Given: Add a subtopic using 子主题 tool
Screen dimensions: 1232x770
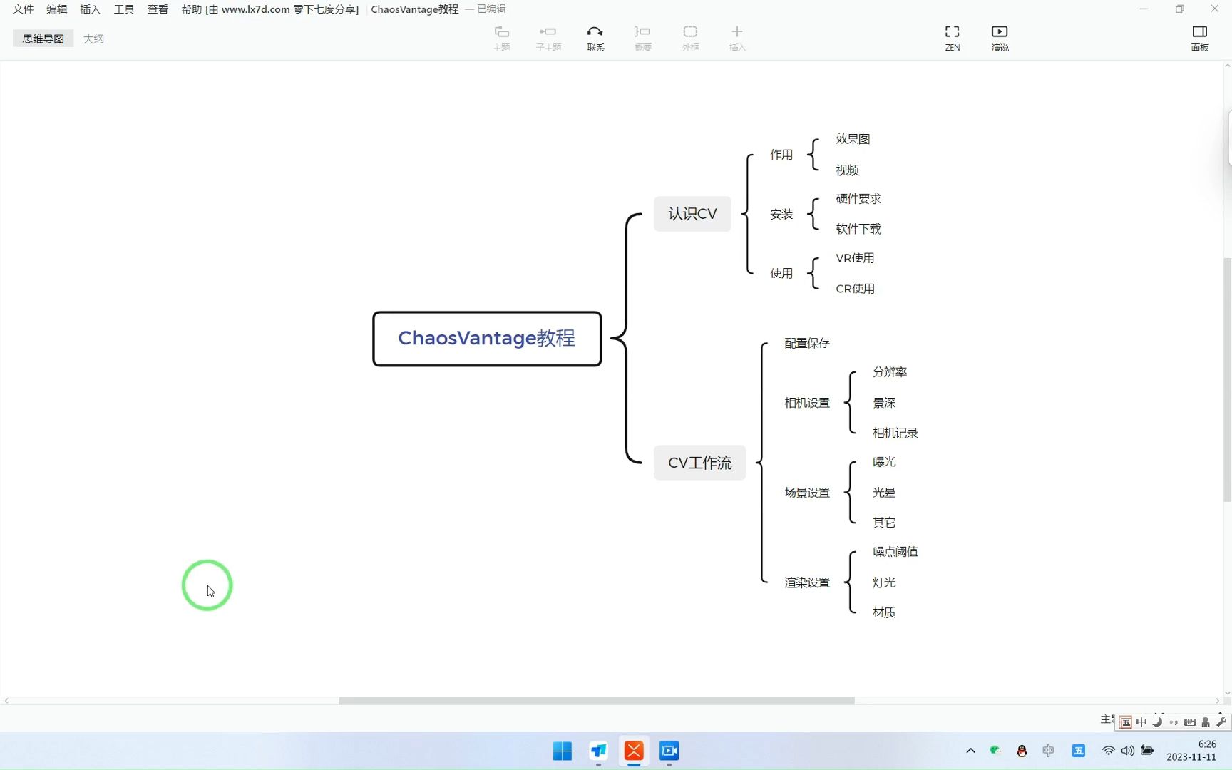Looking at the screenshot, I should [548, 38].
